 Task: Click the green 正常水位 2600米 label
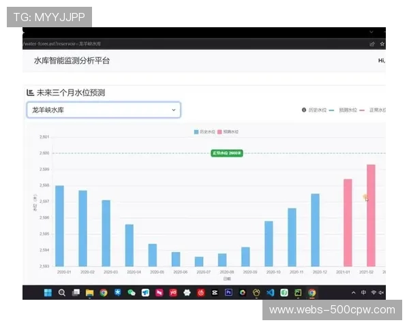coord(227,153)
